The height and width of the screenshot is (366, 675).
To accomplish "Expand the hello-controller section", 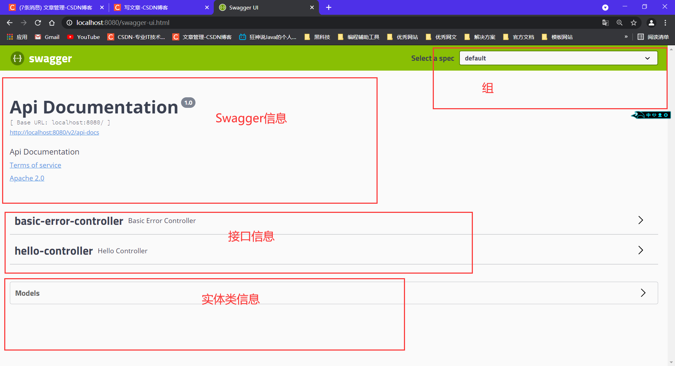I will (x=640, y=250).
